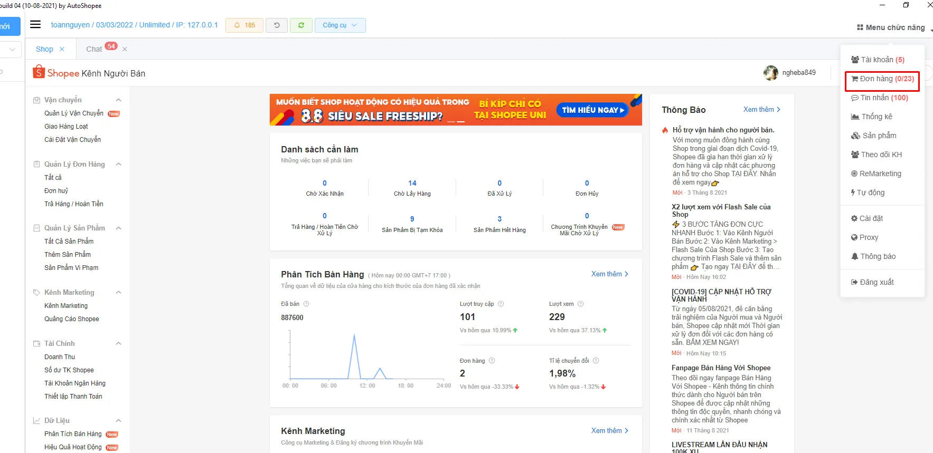Switch to the Chat tab

click(x=94, y=49)
